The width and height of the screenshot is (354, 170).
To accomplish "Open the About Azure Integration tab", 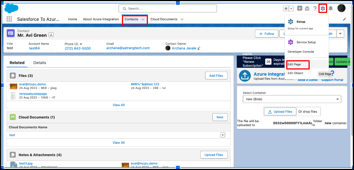I will [101, 19].
